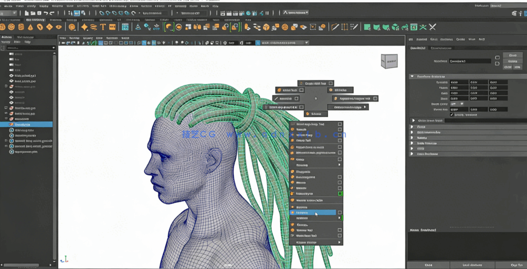527x269 pixels.
Task: Select the highlighted node in the Outliner
Action: (23, 125)
